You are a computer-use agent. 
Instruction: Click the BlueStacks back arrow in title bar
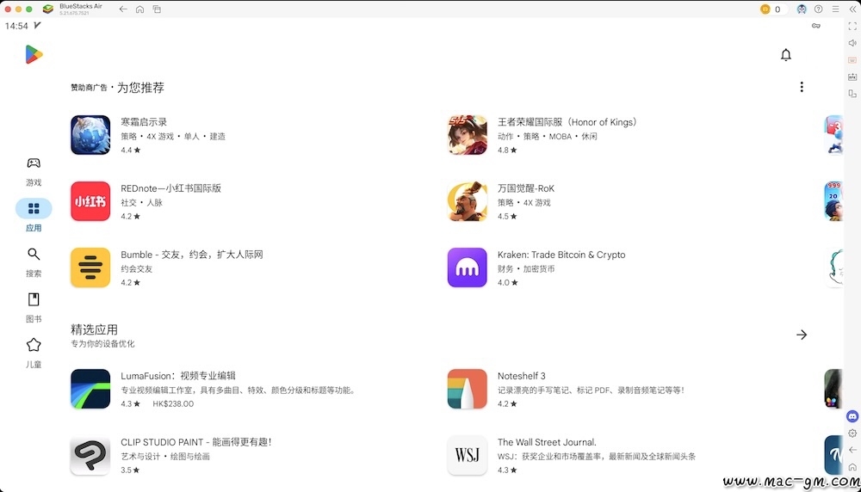(x=123, y=9)
